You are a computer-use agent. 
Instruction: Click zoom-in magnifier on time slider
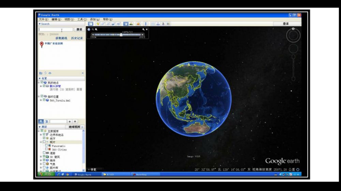click(96, 30)
